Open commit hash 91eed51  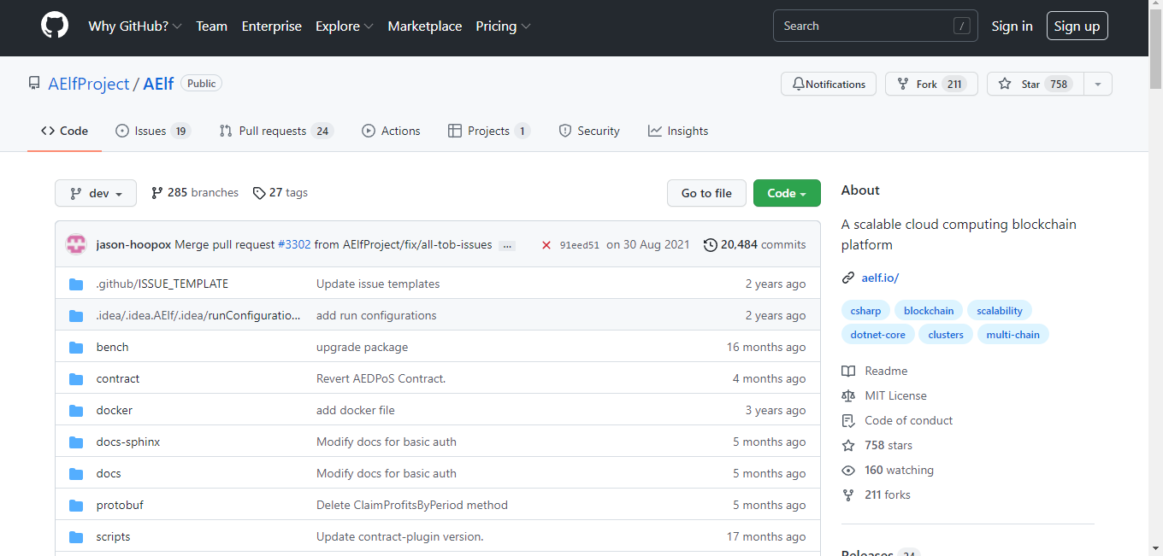pos(580,245)
